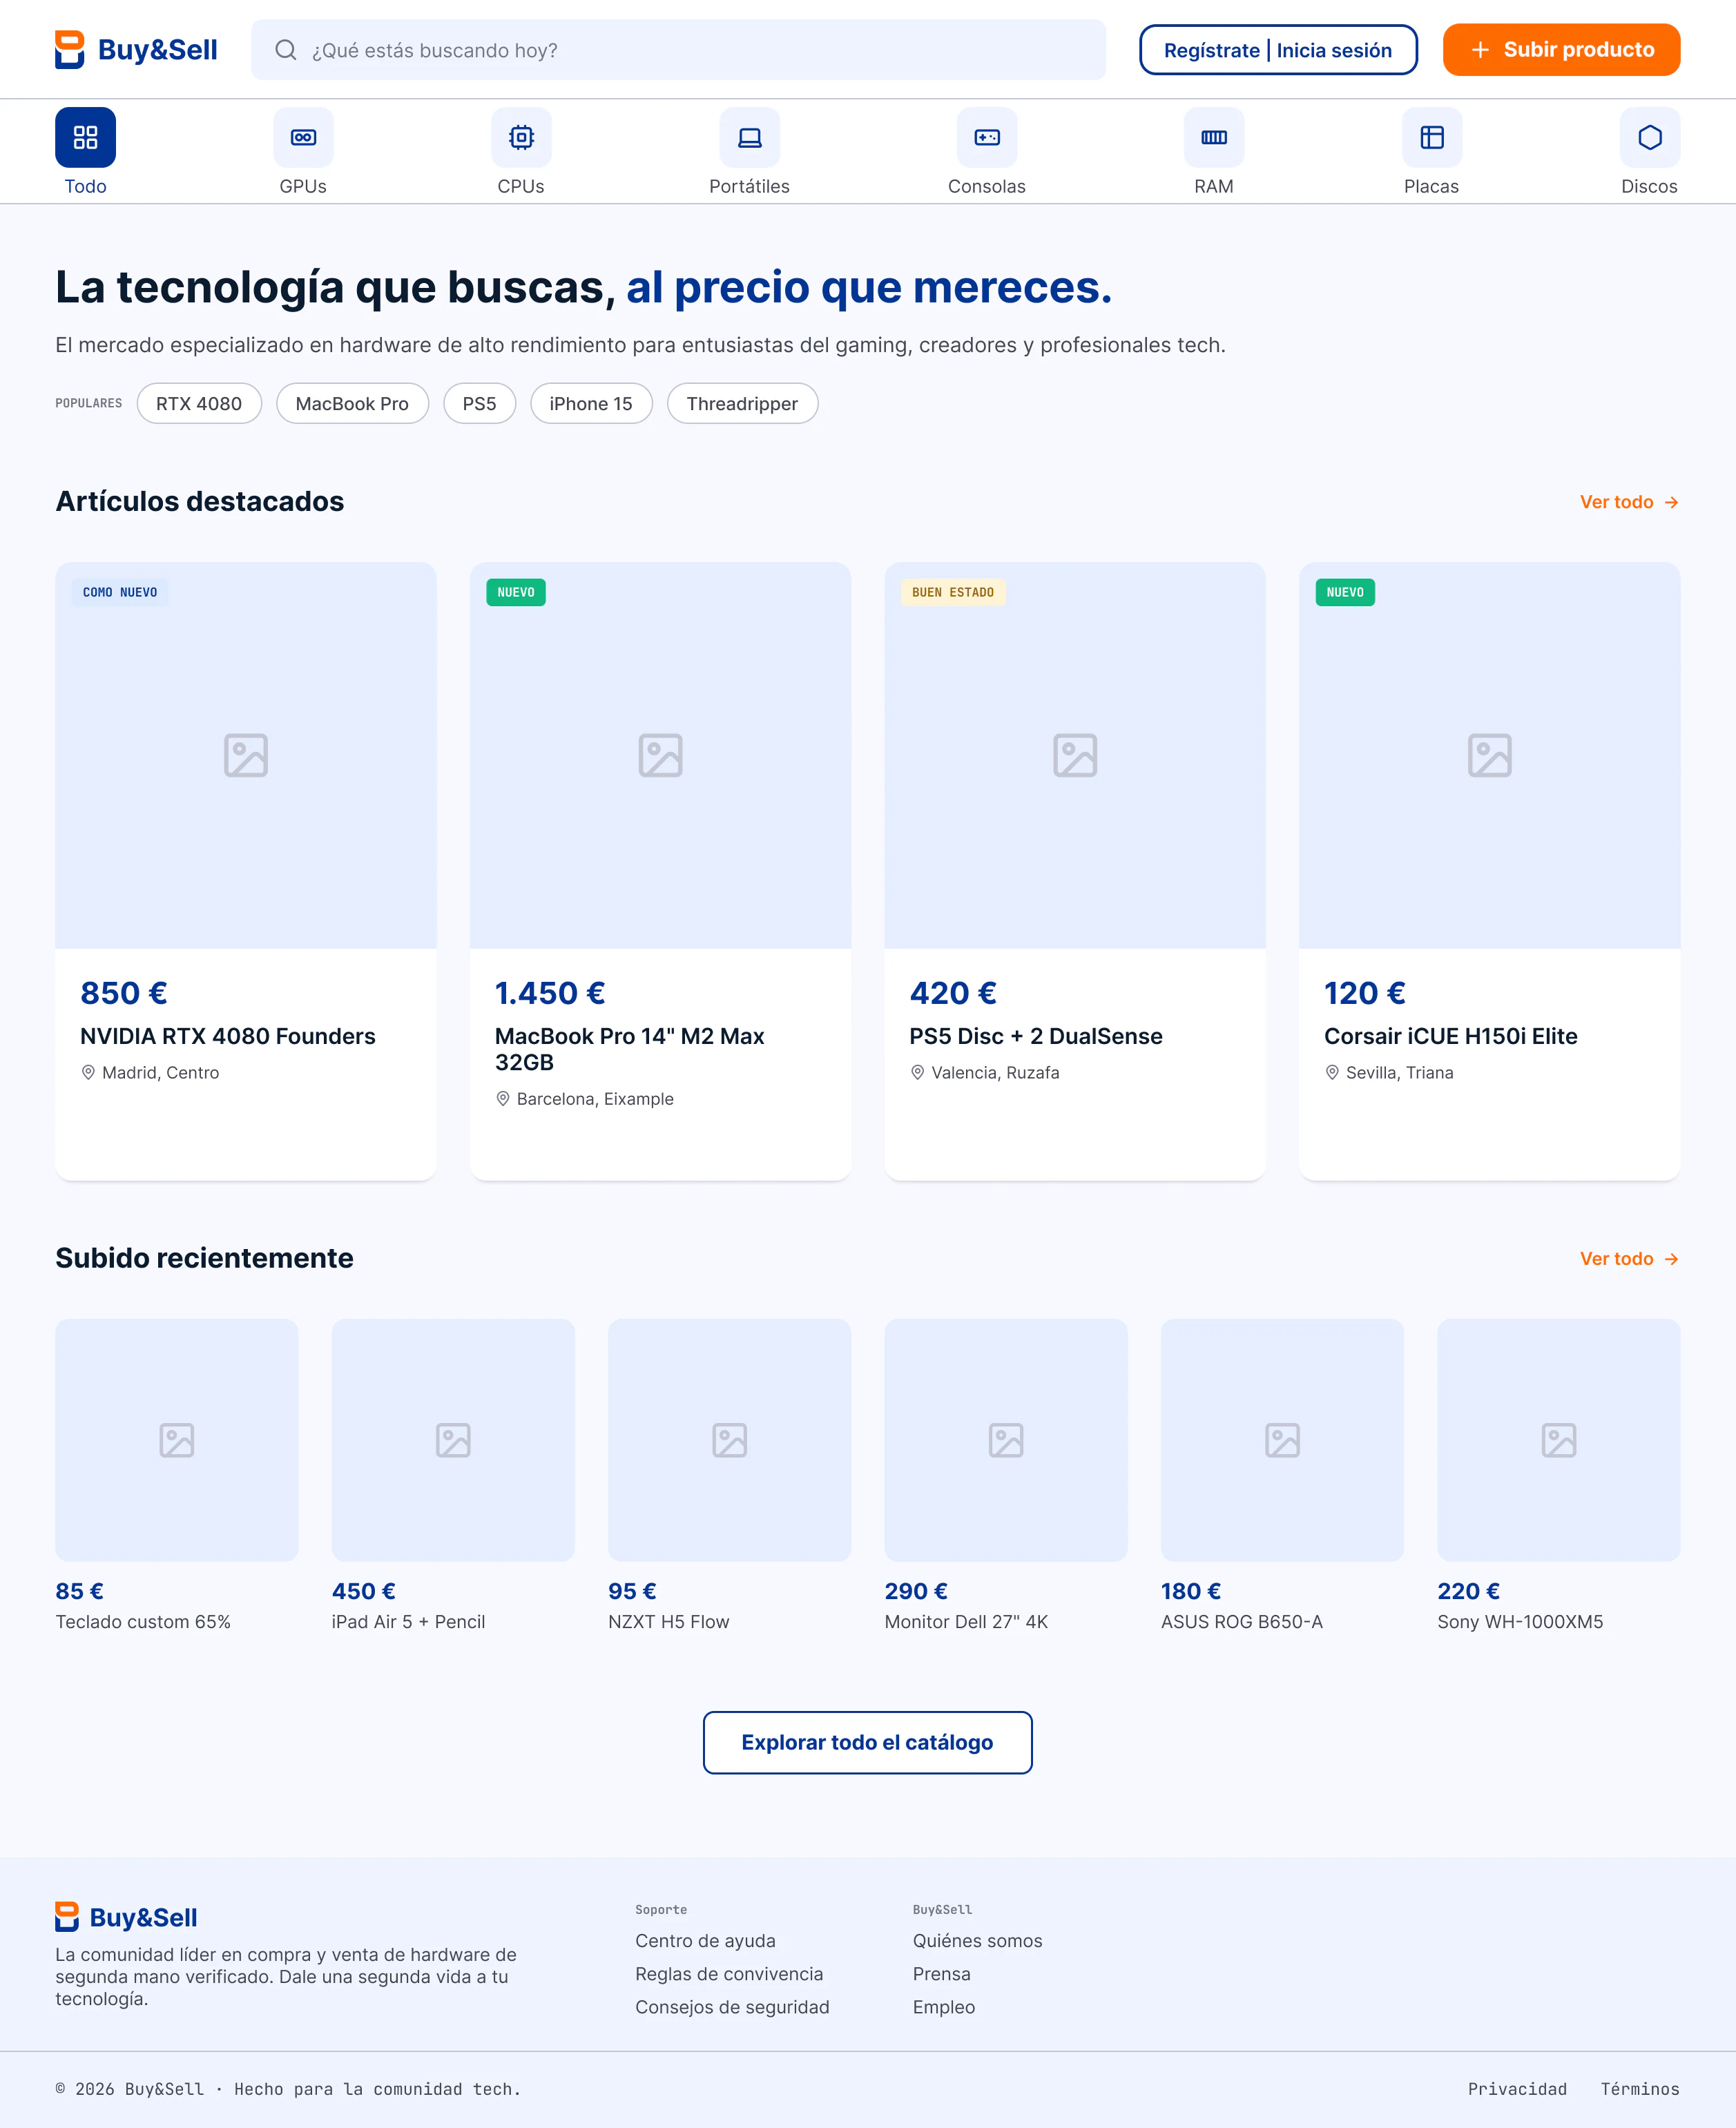Viewport: 1736px width, 2128px height.
Task: Click arrow icon beside Subido recientemente Ver todo
Action: [1671, 1259]
